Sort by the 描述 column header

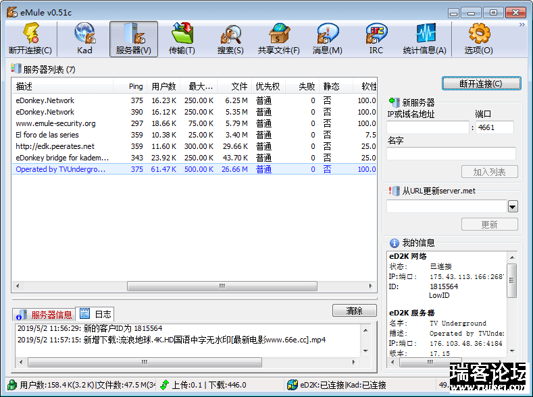[x=62, y=86]
